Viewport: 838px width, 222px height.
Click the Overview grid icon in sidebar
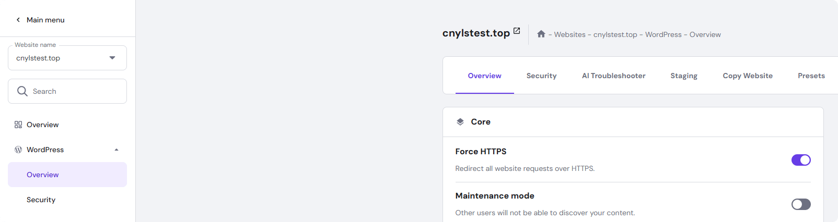coord(18,125)
